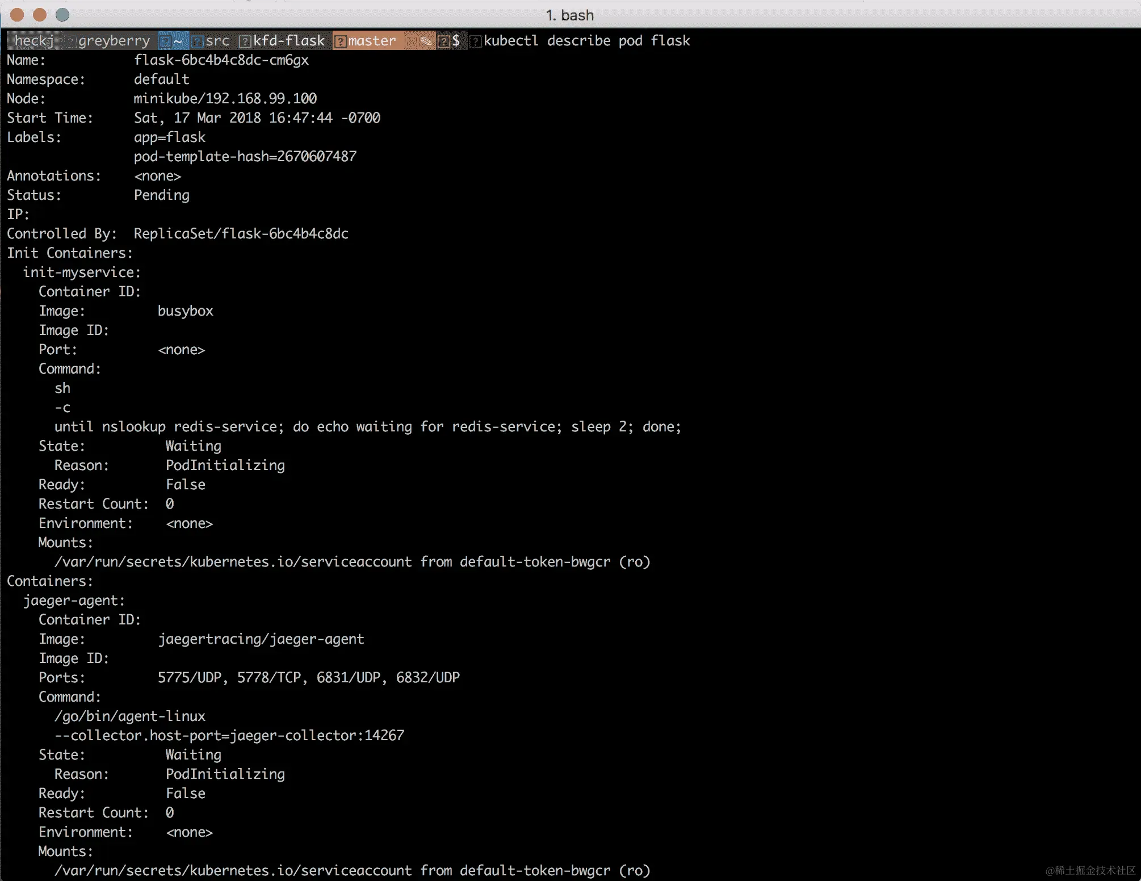Click the ReplicaSet/flask-6bc4b4c8dc text
Viewport: 1141px width, 881px height.
click(241, 234)
